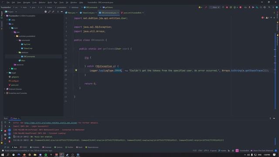Screen dimensions: 279x157
Task: Click the Git Push arrow icon
Action: coord(257,7)
